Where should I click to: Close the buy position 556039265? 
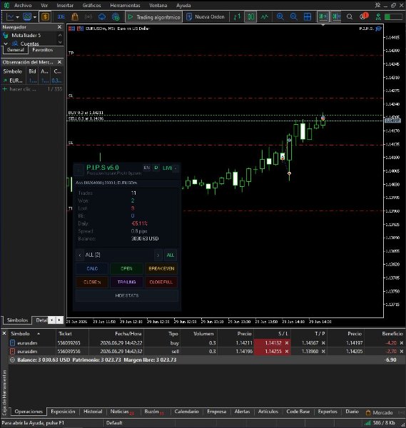click(x=401, y=343)
